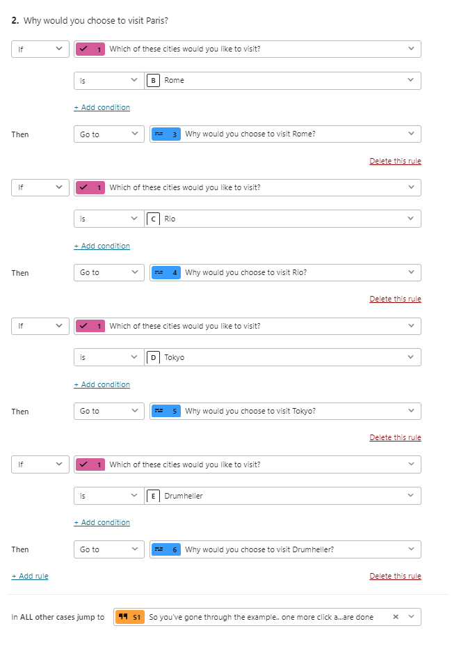The image size is (452, 649).
Task: Click the blue question 6 Drumheller badge icon
Action: coord(166,549)
